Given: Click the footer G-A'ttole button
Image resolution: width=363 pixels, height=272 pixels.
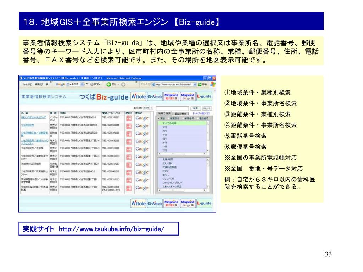Looking at the screenshot, I should coord(155,203).
